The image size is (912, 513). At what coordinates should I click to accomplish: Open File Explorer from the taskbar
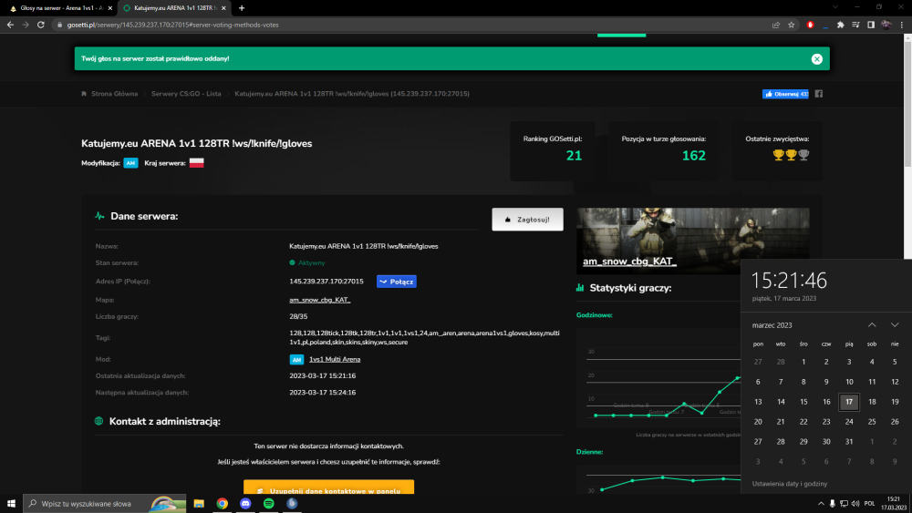pyautogui.click(x=199, y=504)
